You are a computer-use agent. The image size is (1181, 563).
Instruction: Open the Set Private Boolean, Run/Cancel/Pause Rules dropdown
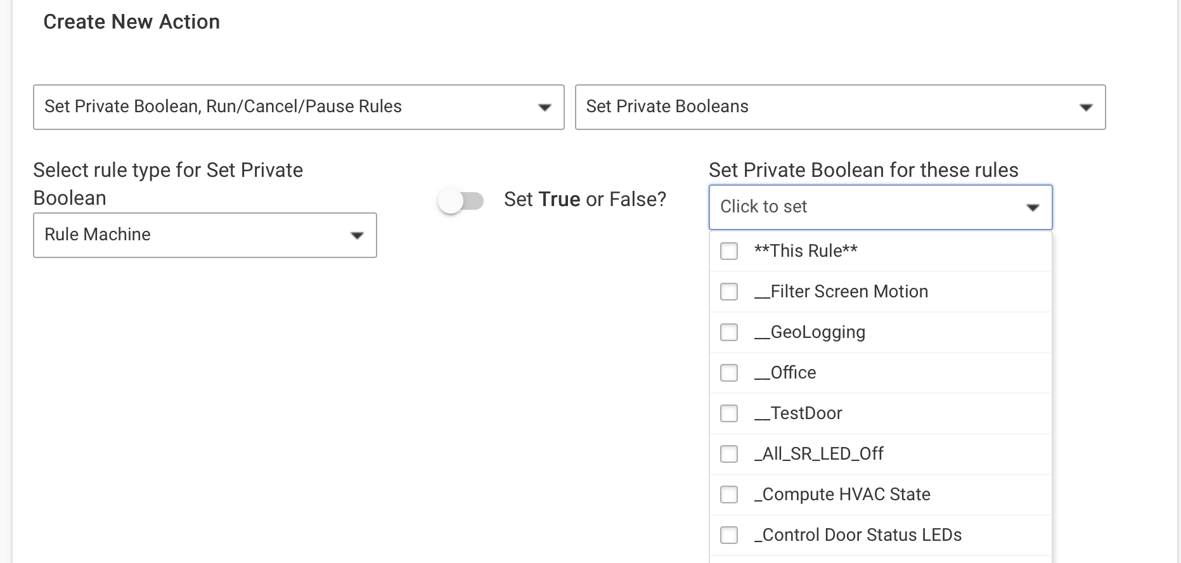coord(298,107)
